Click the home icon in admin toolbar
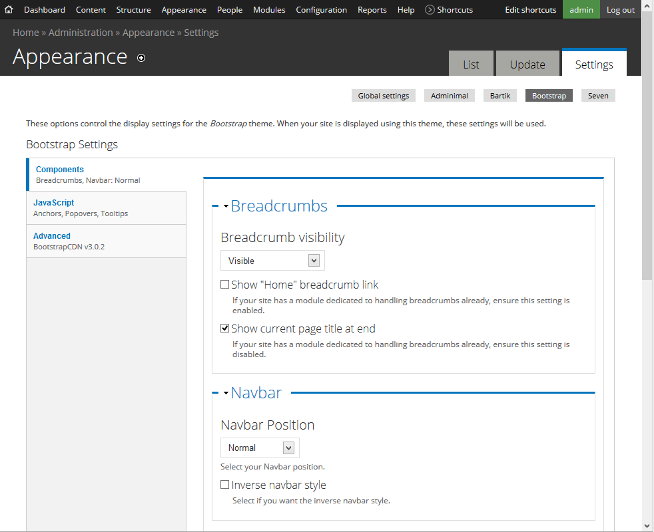This screenshot has height=532, width=654. 9,10
